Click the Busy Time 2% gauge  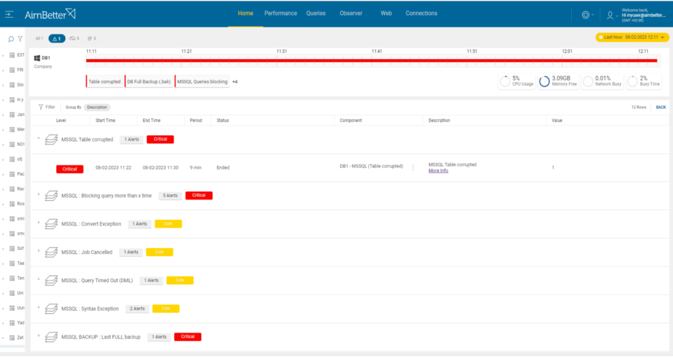point(643,81)
